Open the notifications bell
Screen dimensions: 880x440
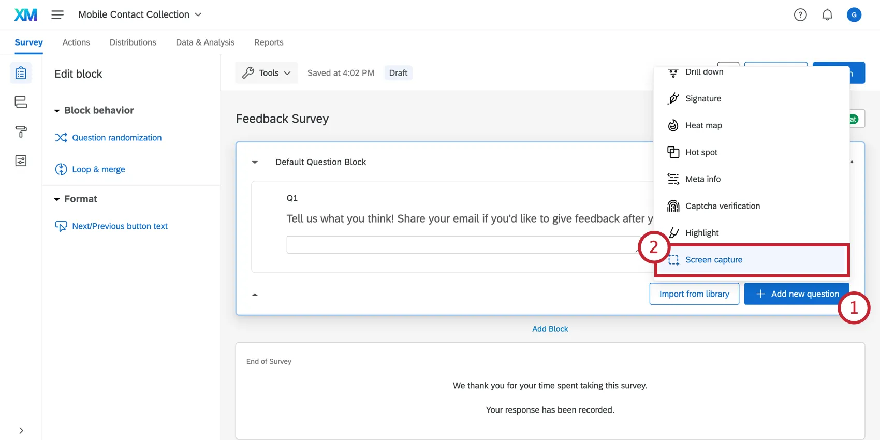[827, 14]
